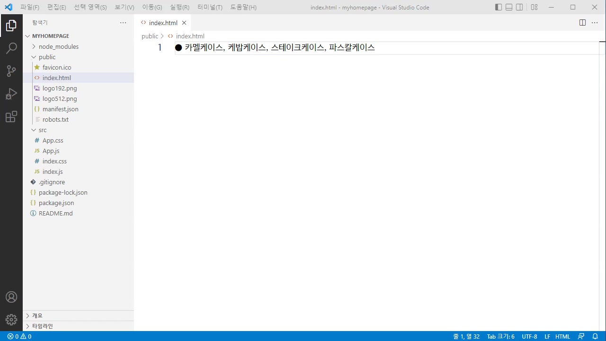Screen dimensions: 606x341
Task: Open the editor more actions menu
Action: pyautogui.click(x=595, y=22)
